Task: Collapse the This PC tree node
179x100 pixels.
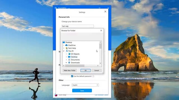Action: (x=64, y=51)
